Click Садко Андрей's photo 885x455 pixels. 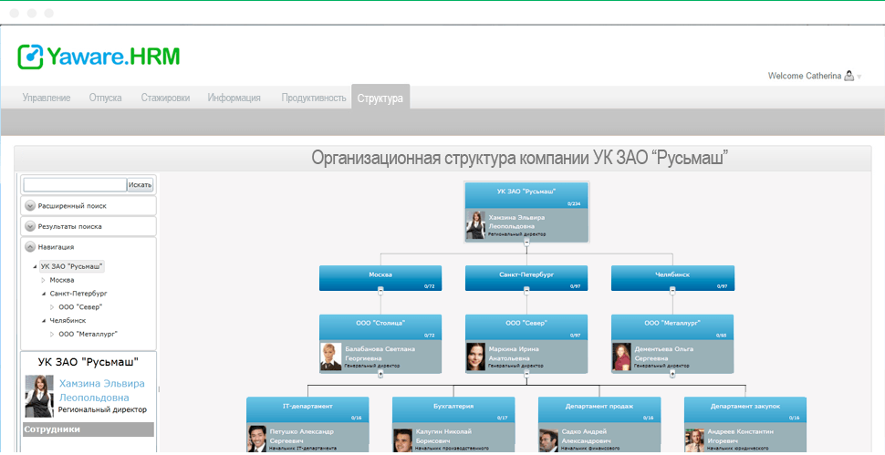(x=548, y=439)
